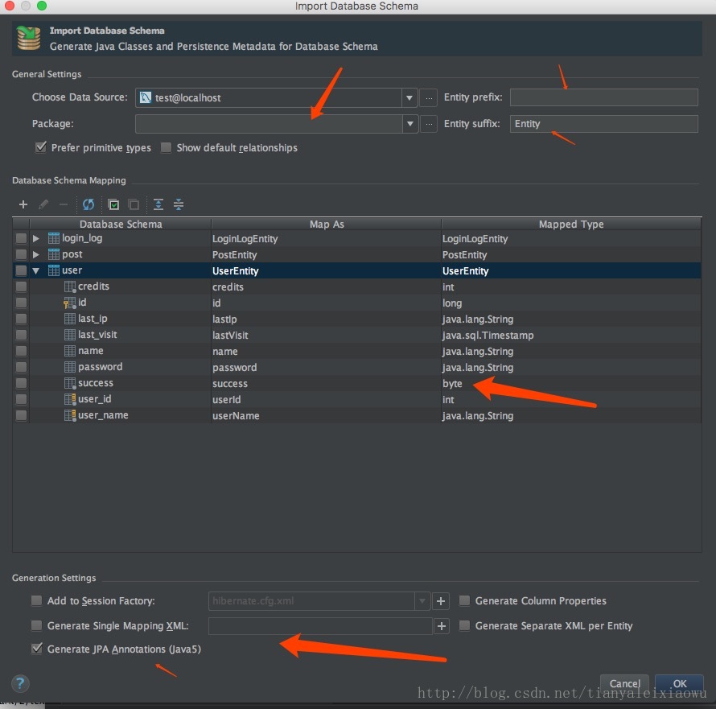The width and height of the screenshot is (716, 709).
Task: Click the table icon of the login_log row
Action: point(54,238)
